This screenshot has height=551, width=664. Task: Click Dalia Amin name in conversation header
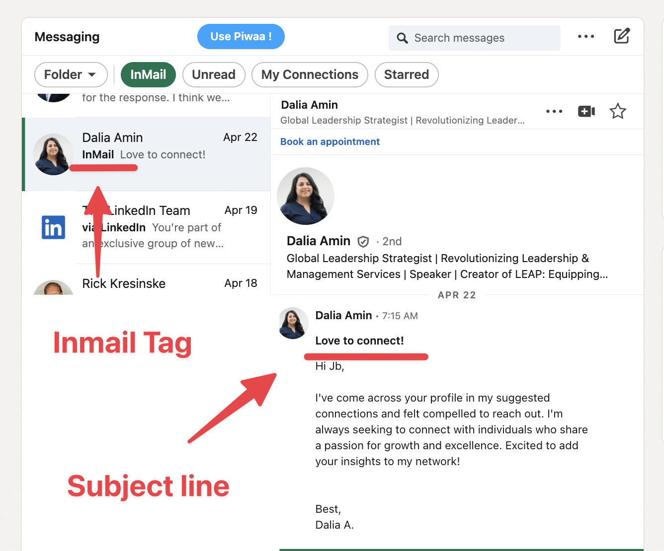309,105
